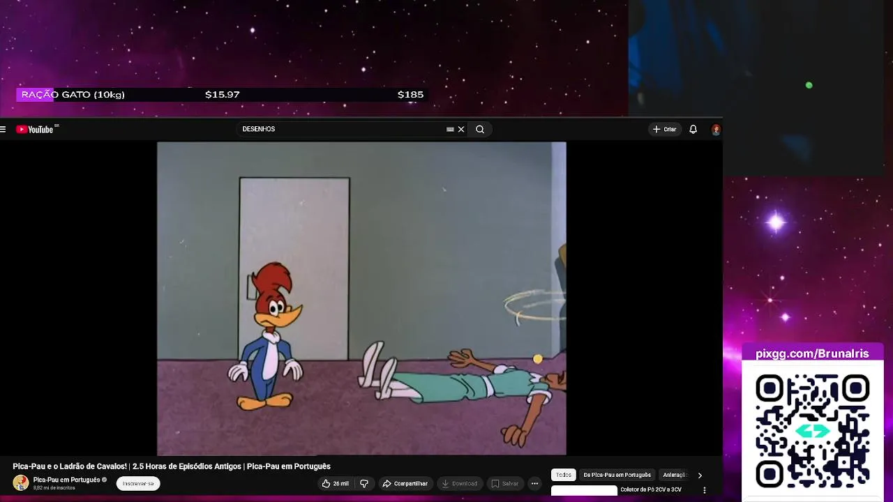Click the $185 goal amount
The height and width of the screenshot is (502, 893).
[410, 95]
